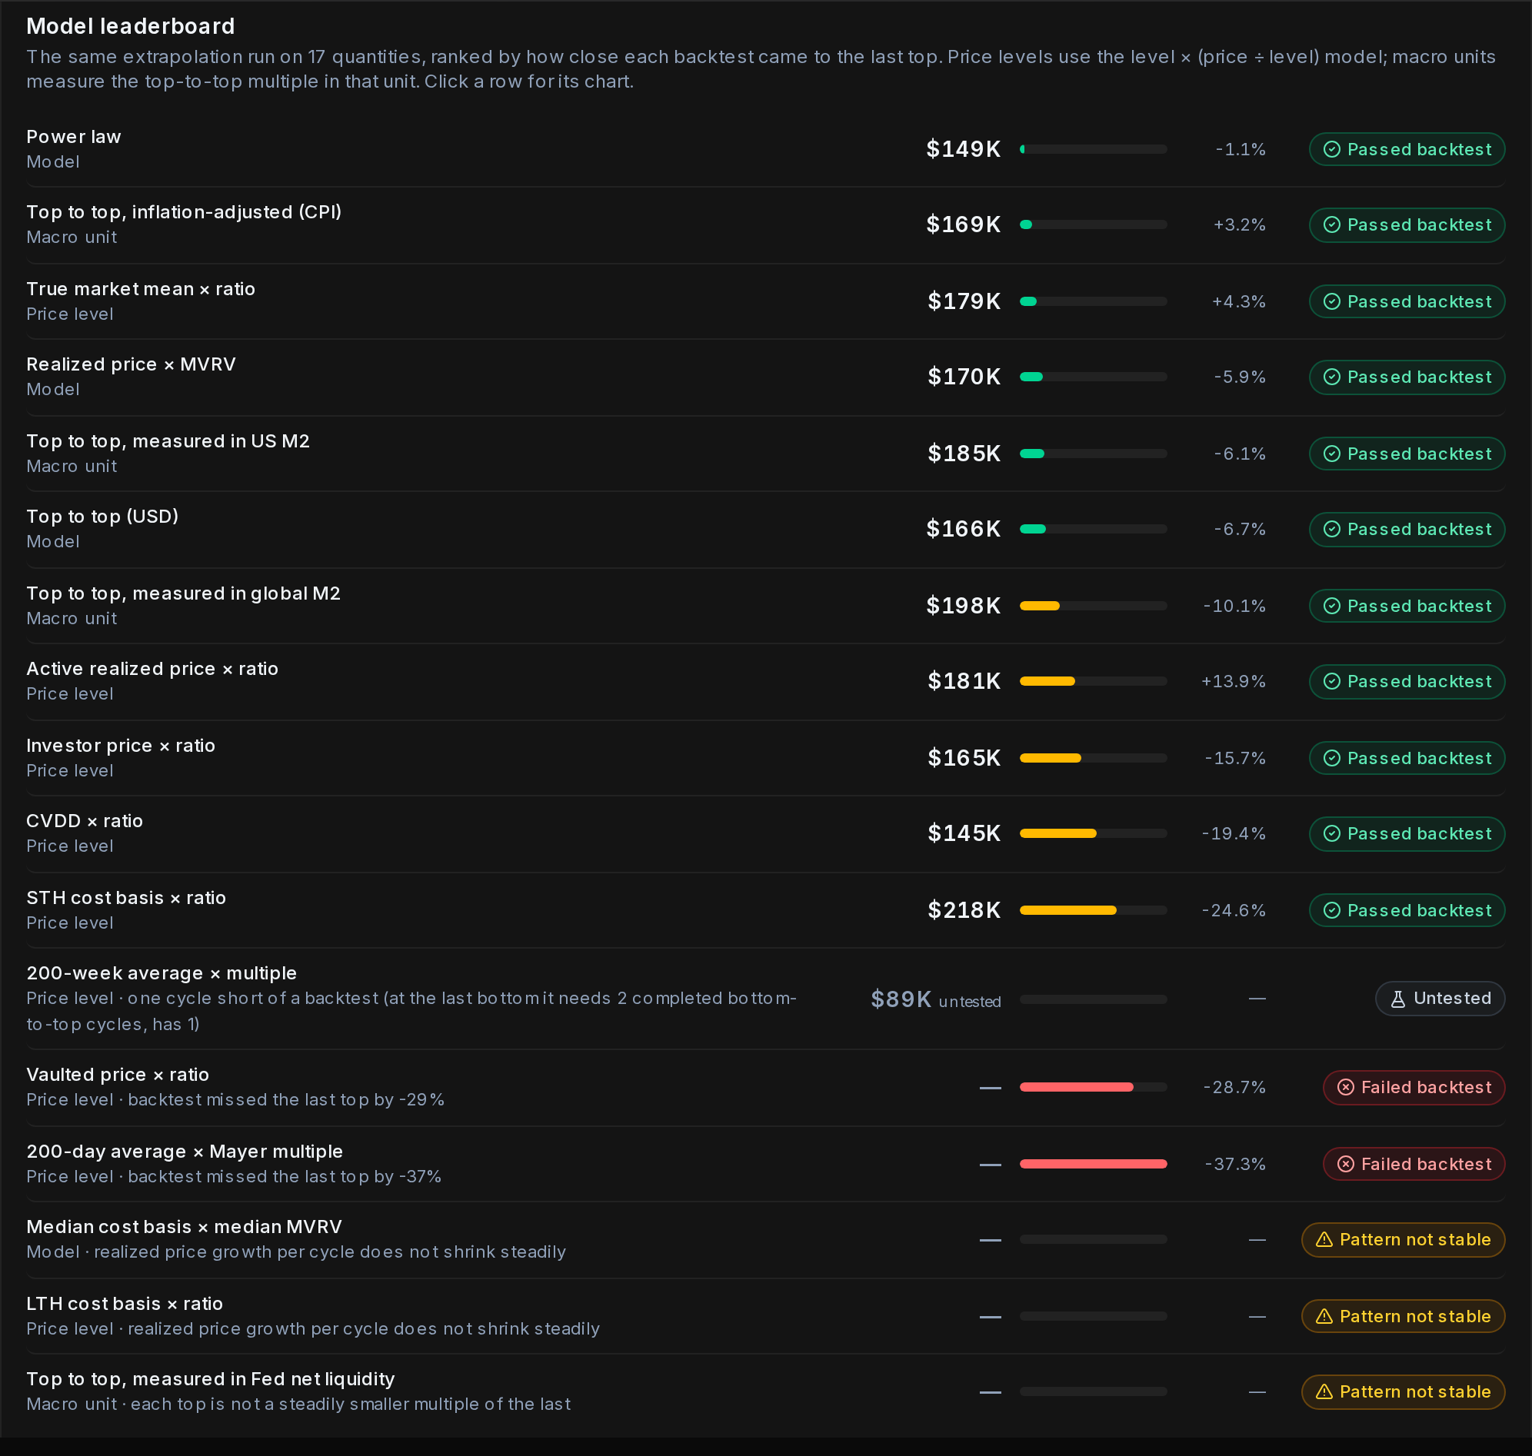
Task: Click check icon in STH cost basis badge
Action: point(1332,909)
